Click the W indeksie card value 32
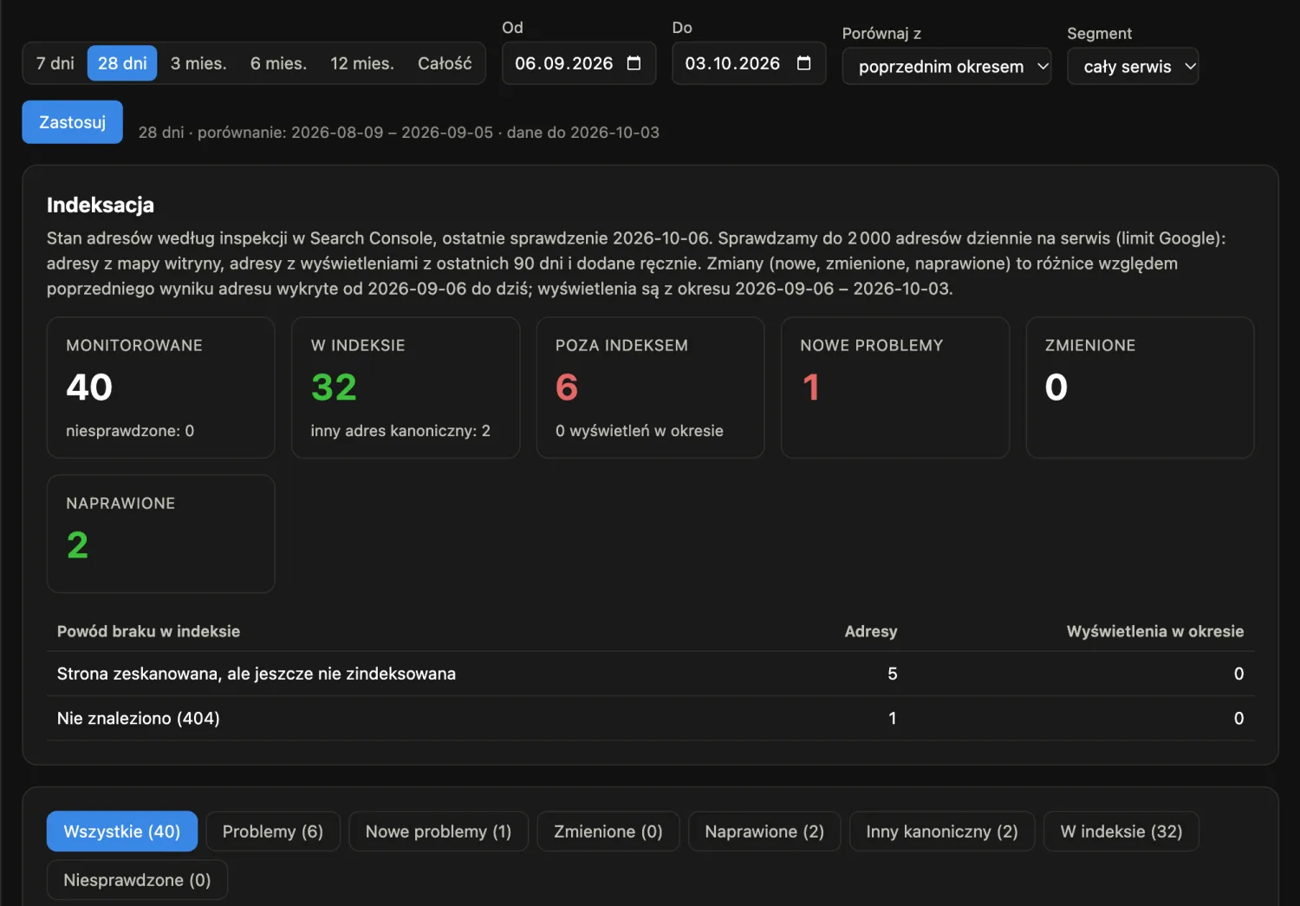The width and height of the screenshot is (1300, 906). click(334, 387)
